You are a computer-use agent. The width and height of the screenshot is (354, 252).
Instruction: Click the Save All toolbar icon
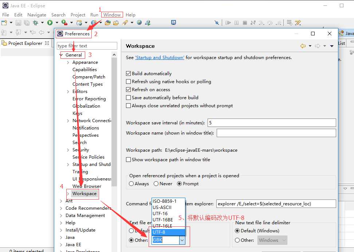(27, 23)
